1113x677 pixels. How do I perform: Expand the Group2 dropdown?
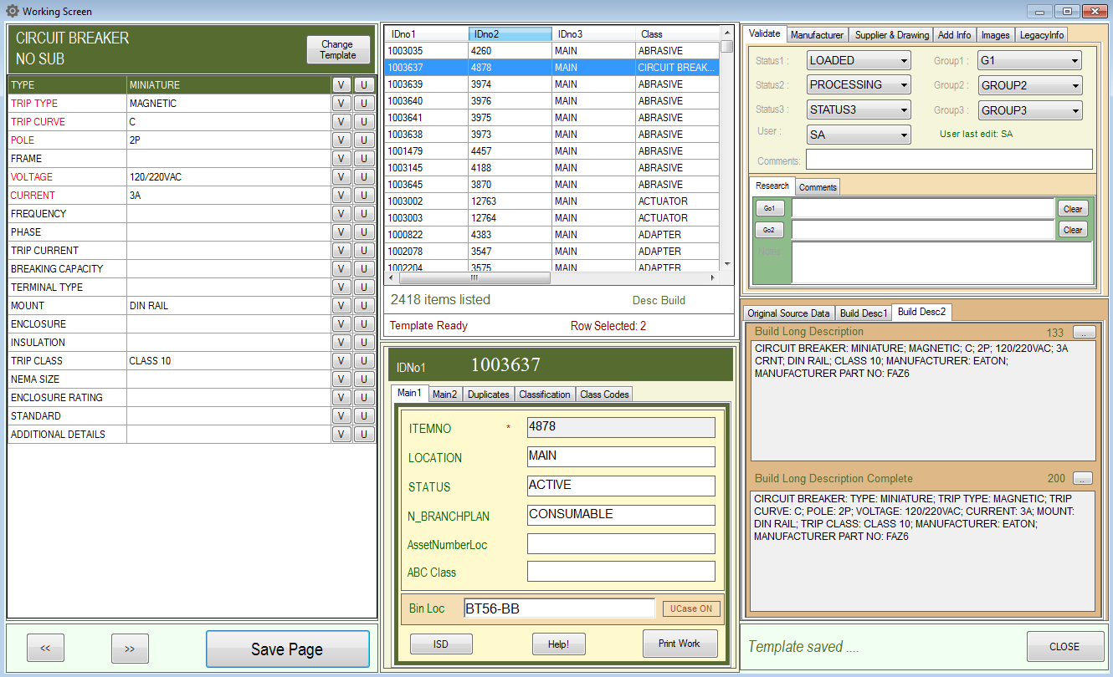pos(1029,85)
